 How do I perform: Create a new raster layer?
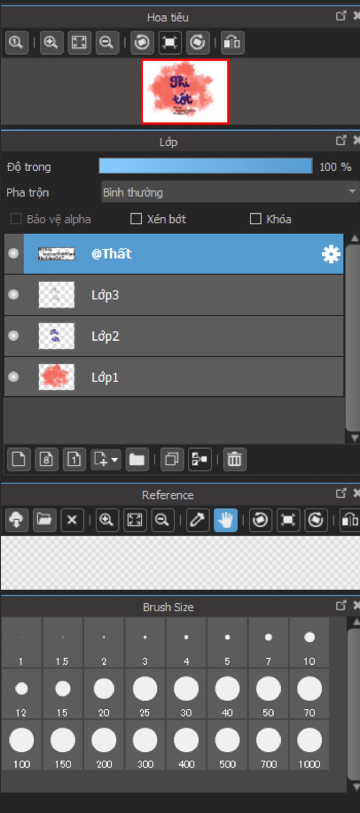(19, 459)
